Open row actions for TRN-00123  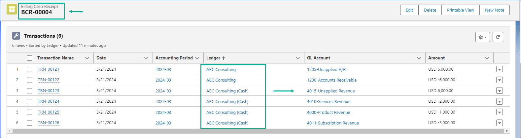tap(499, 91)
